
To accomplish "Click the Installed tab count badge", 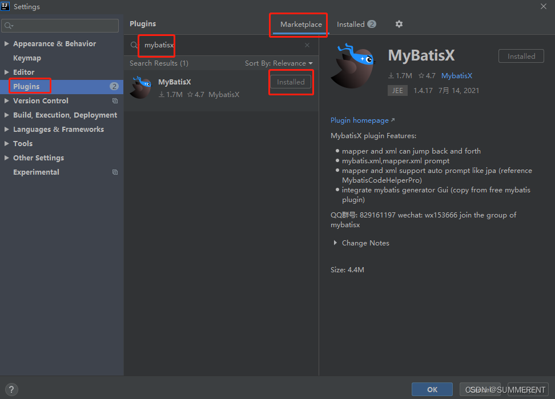I will (x=372, y=24).
